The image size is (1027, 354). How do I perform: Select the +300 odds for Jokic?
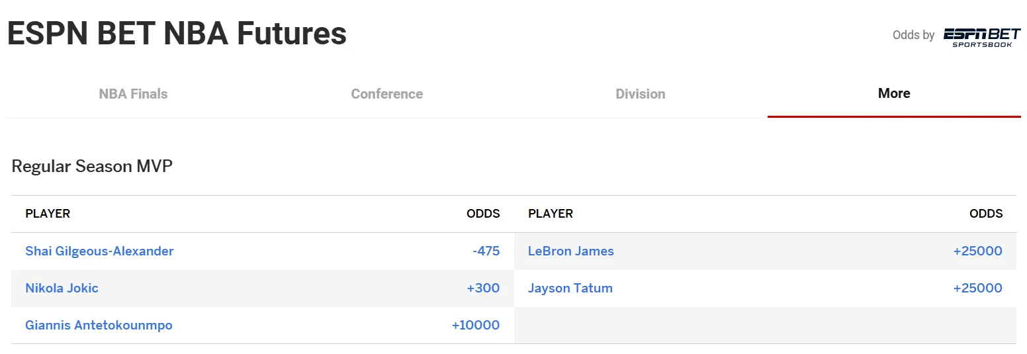pos(483,288)
